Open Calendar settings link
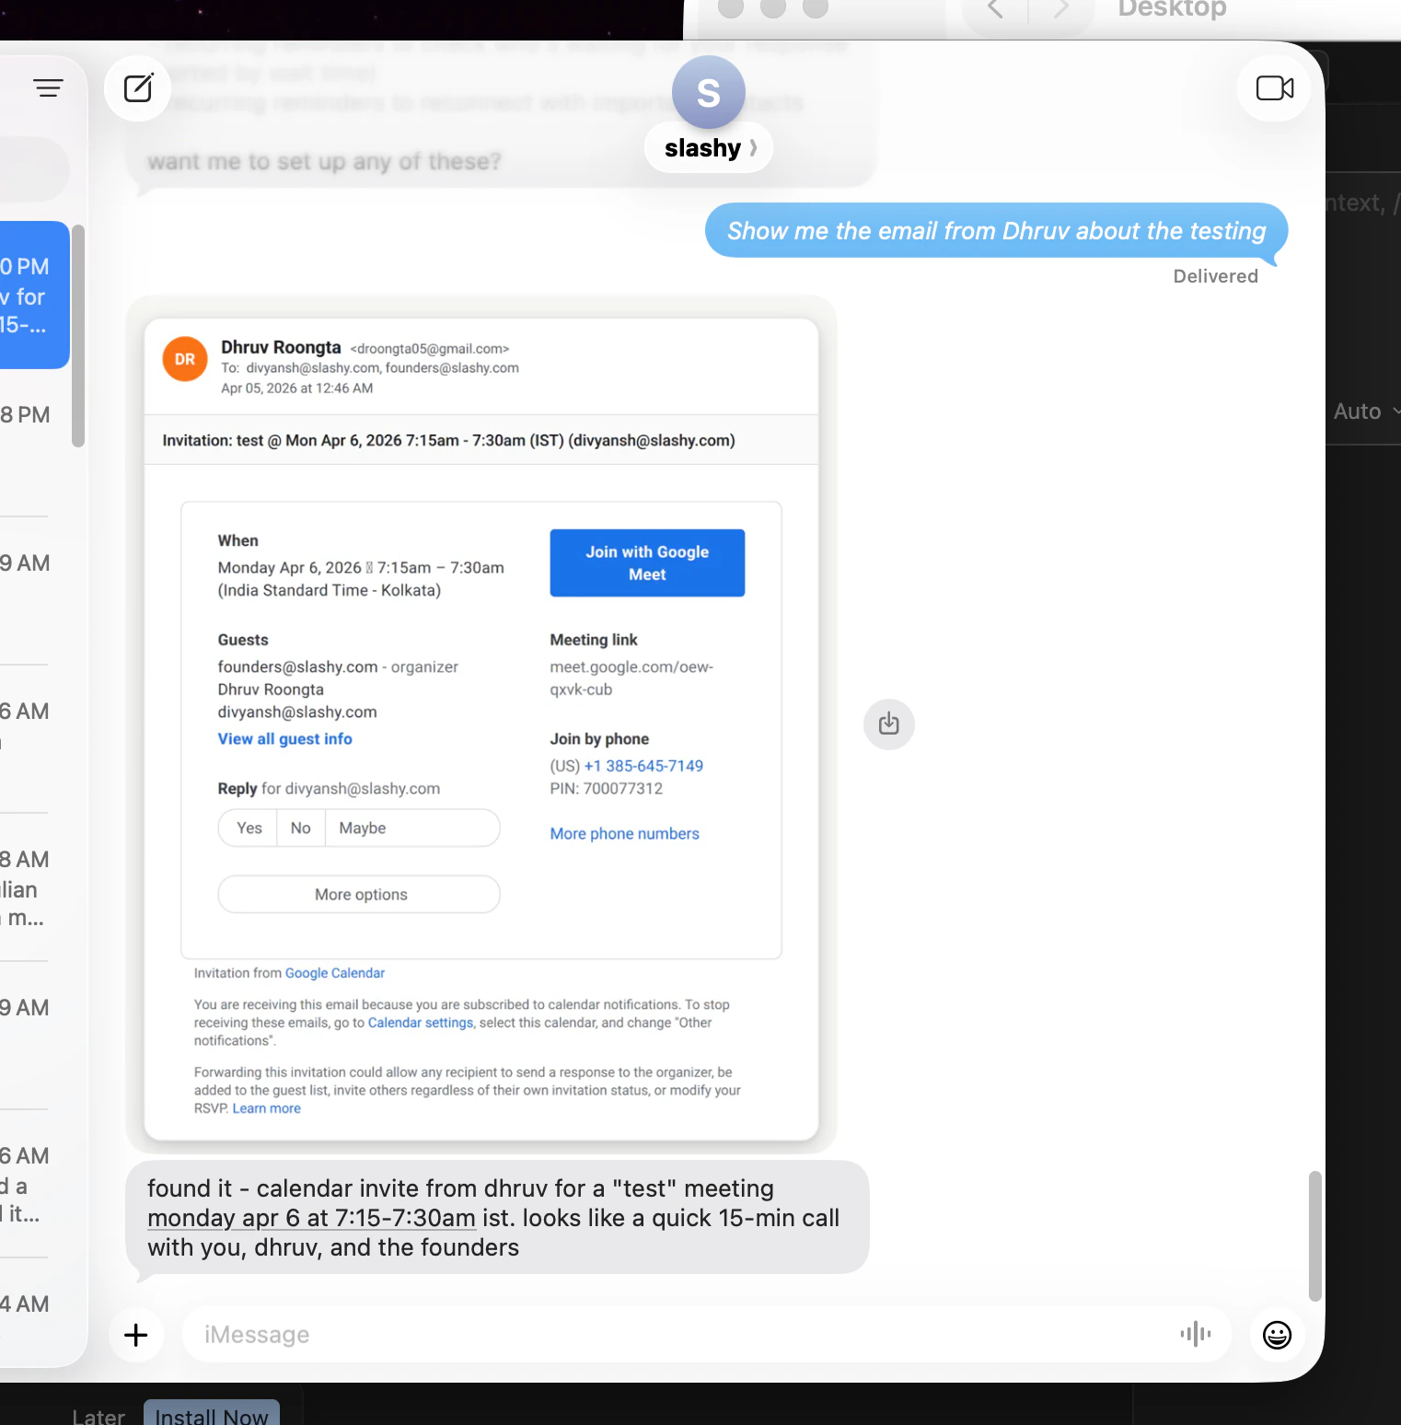1401x1425 pixels. (421, 1023)
